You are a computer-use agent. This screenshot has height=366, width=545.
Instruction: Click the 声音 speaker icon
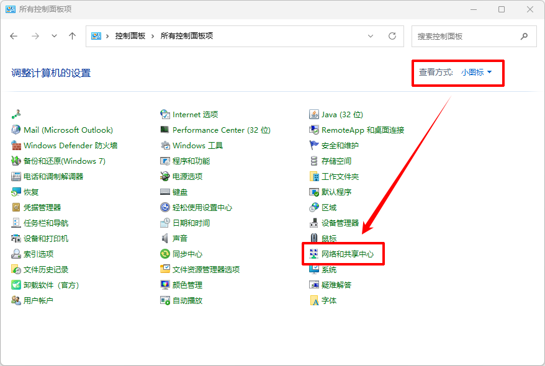click(164, 239)
